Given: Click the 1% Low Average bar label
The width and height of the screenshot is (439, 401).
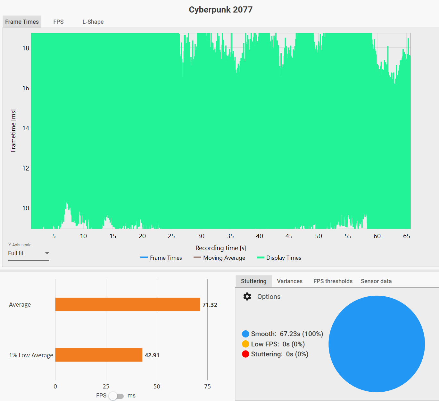Looking at the screenshot, I should coord(31,355).
